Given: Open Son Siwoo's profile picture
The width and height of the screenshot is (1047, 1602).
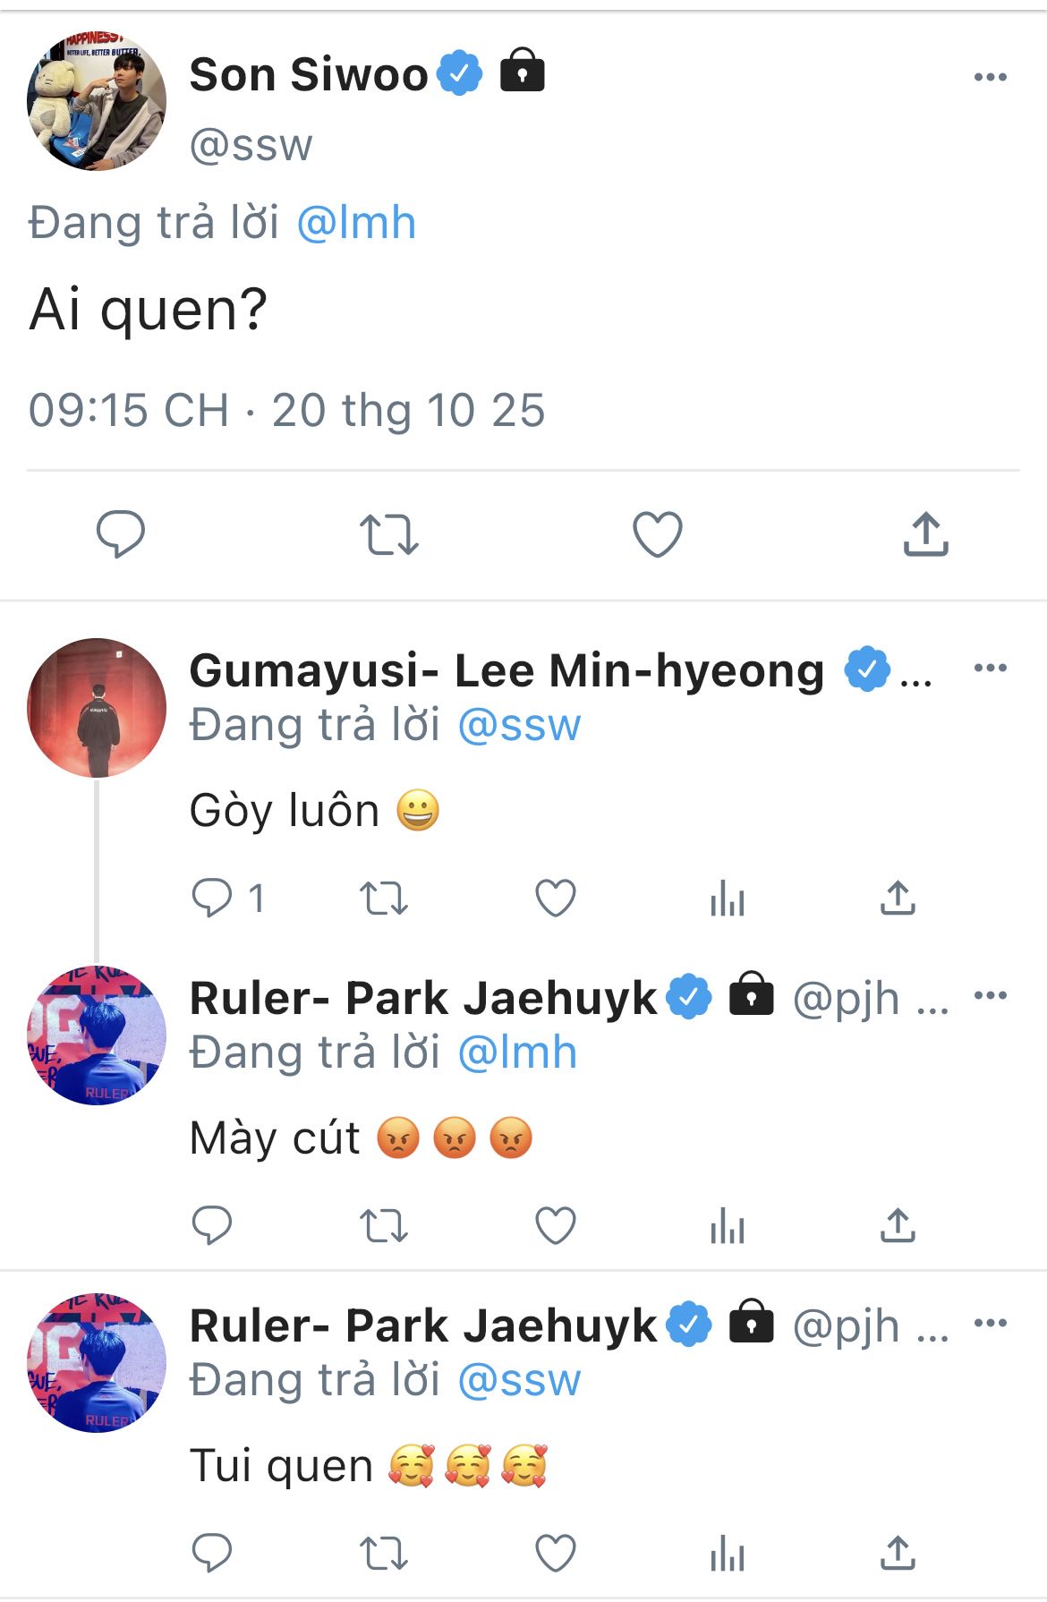Looking at the screenshot, I should pos(97,101).
